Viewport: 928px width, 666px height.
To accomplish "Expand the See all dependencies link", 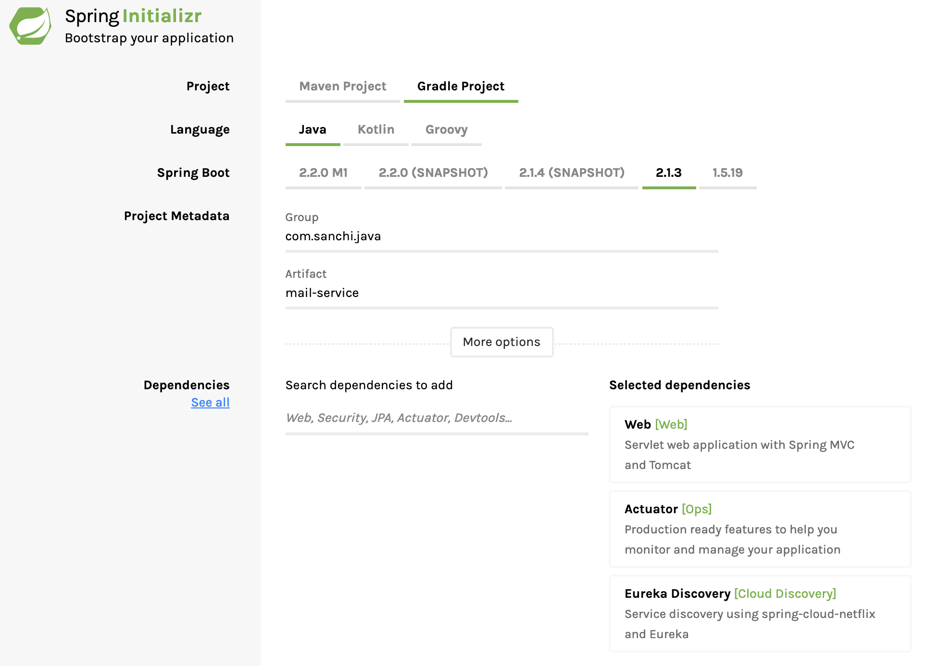I will click(x=210, y=403).
